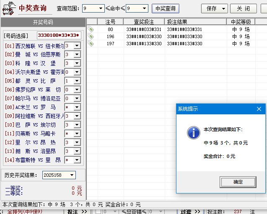Screen dimensions: 267x214
Task: Click the 中奖等级 column header
Action: click(x=241, y=22)
